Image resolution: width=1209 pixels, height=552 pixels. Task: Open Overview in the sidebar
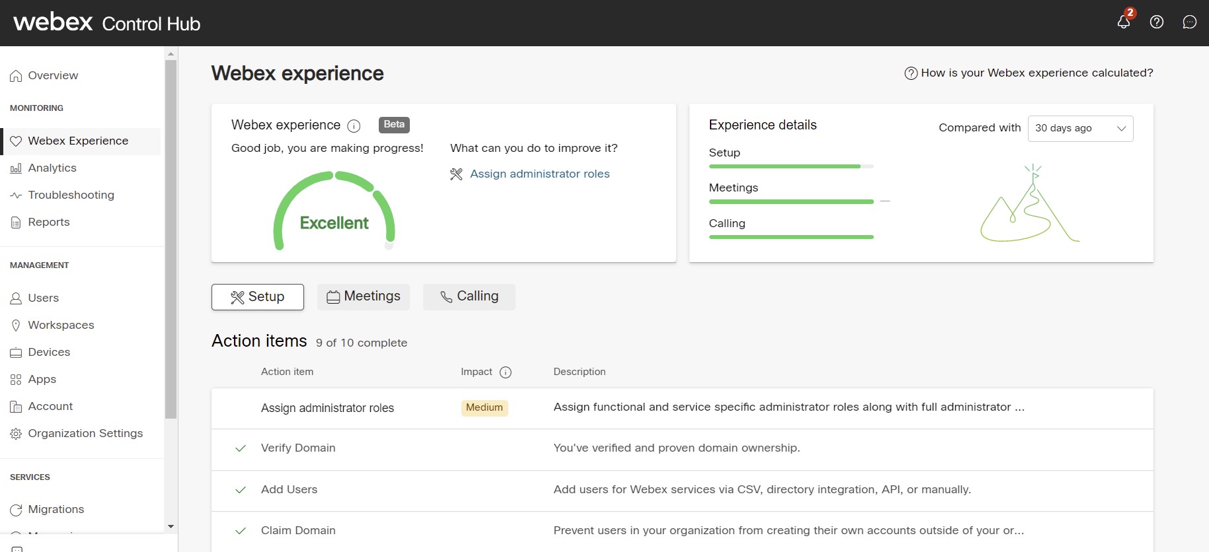[53, 75]
